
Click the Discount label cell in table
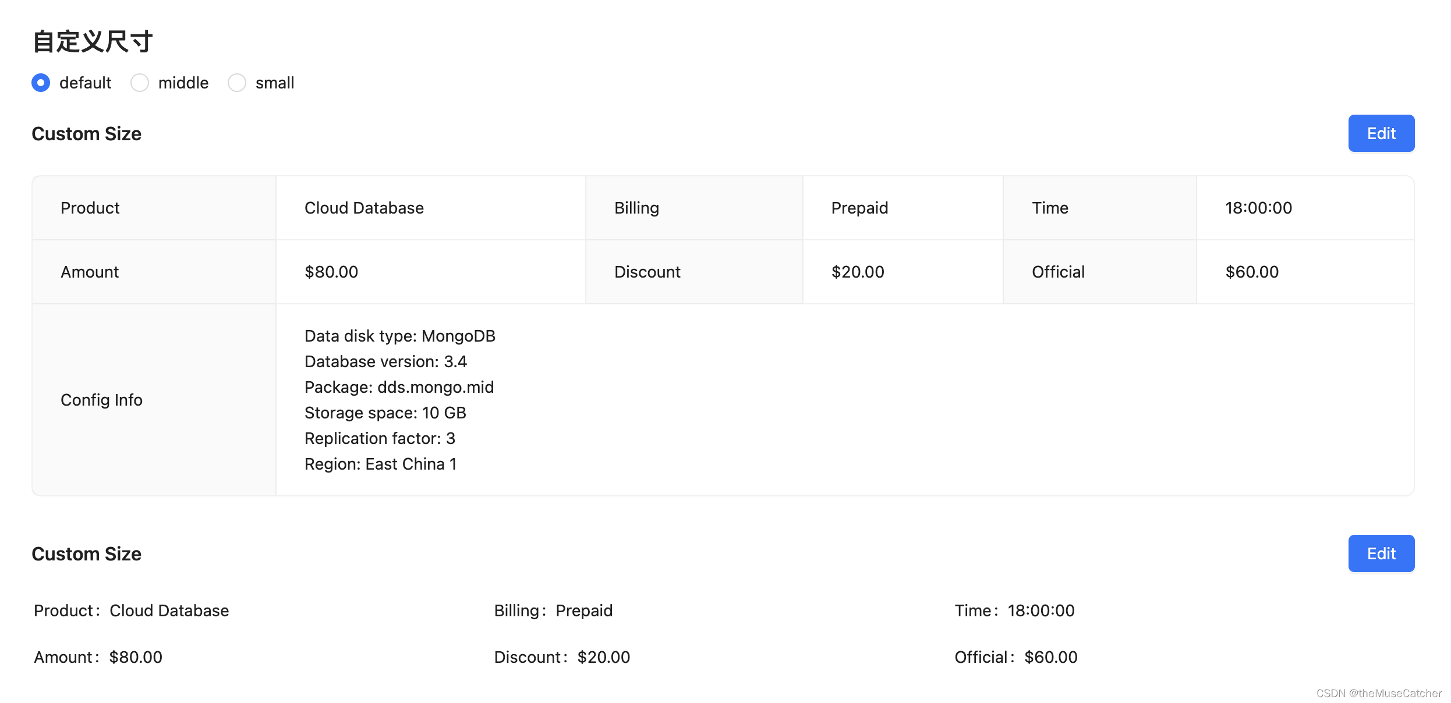[x=695, y=272]
